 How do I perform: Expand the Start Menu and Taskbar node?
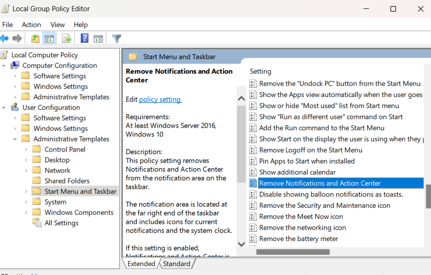26,192
